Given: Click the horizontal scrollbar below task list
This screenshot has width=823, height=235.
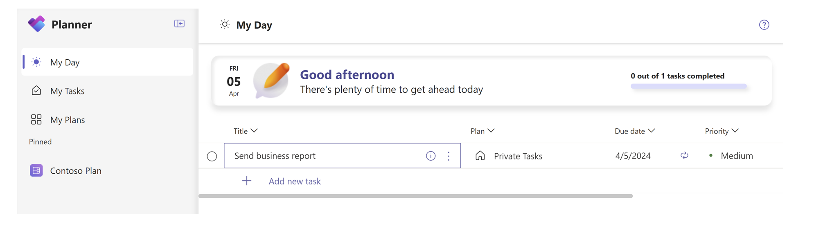Looking at the screenshot, I should pyautogui.click(x=415, y=196).
